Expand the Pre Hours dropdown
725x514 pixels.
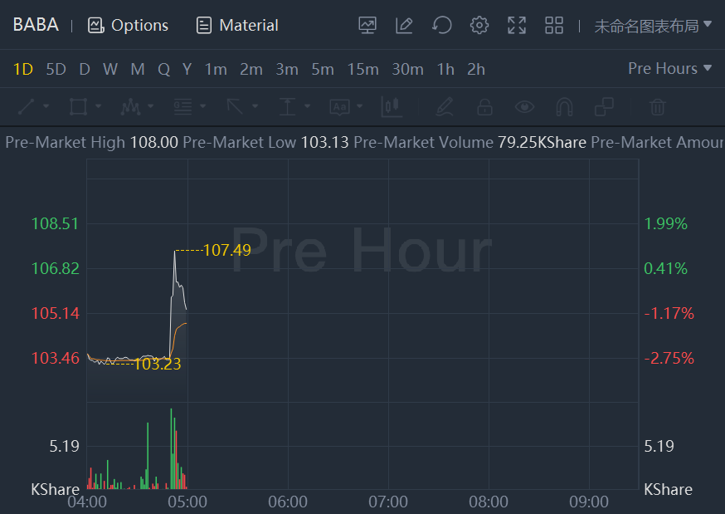pos(669,69)
